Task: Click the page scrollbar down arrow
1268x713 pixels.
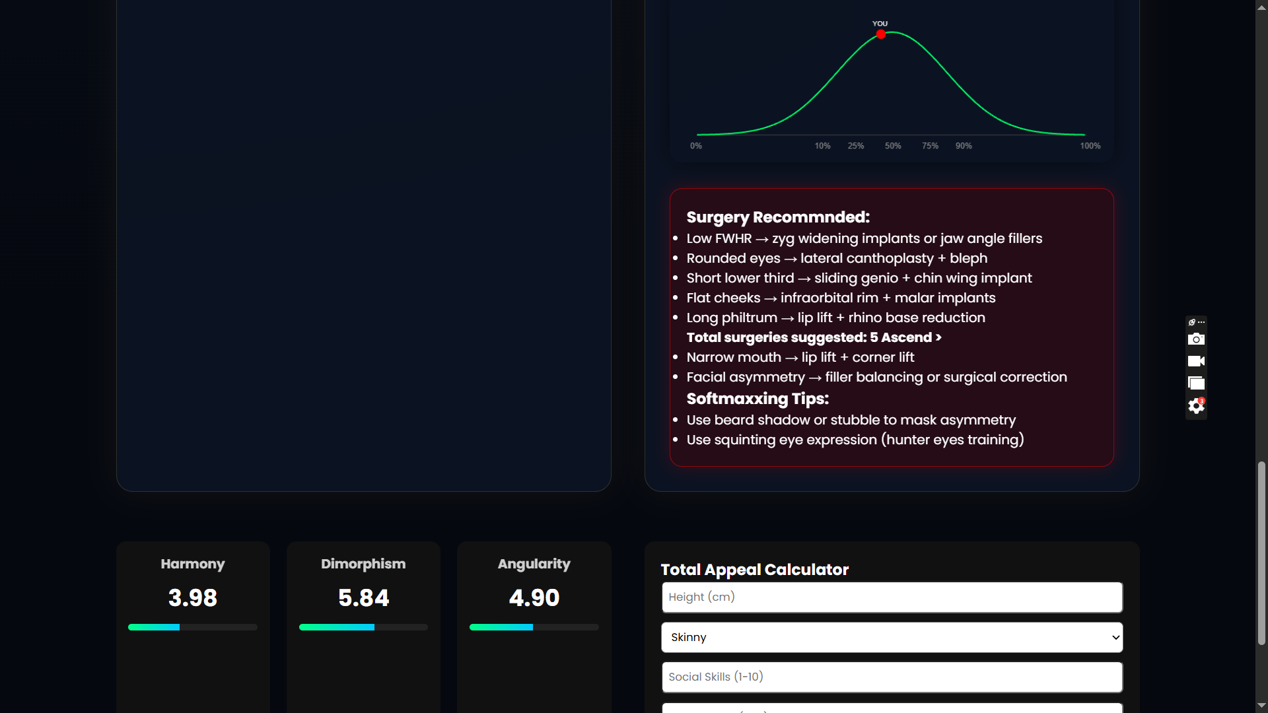Action: [x=1261, y=706]
